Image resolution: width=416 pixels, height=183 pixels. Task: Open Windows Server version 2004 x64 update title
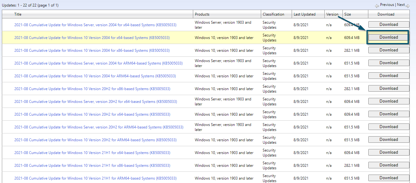pyautogui.click(x=95, y=25)
